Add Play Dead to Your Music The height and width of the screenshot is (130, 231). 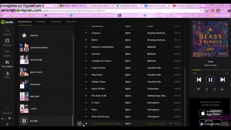[86, 75]
